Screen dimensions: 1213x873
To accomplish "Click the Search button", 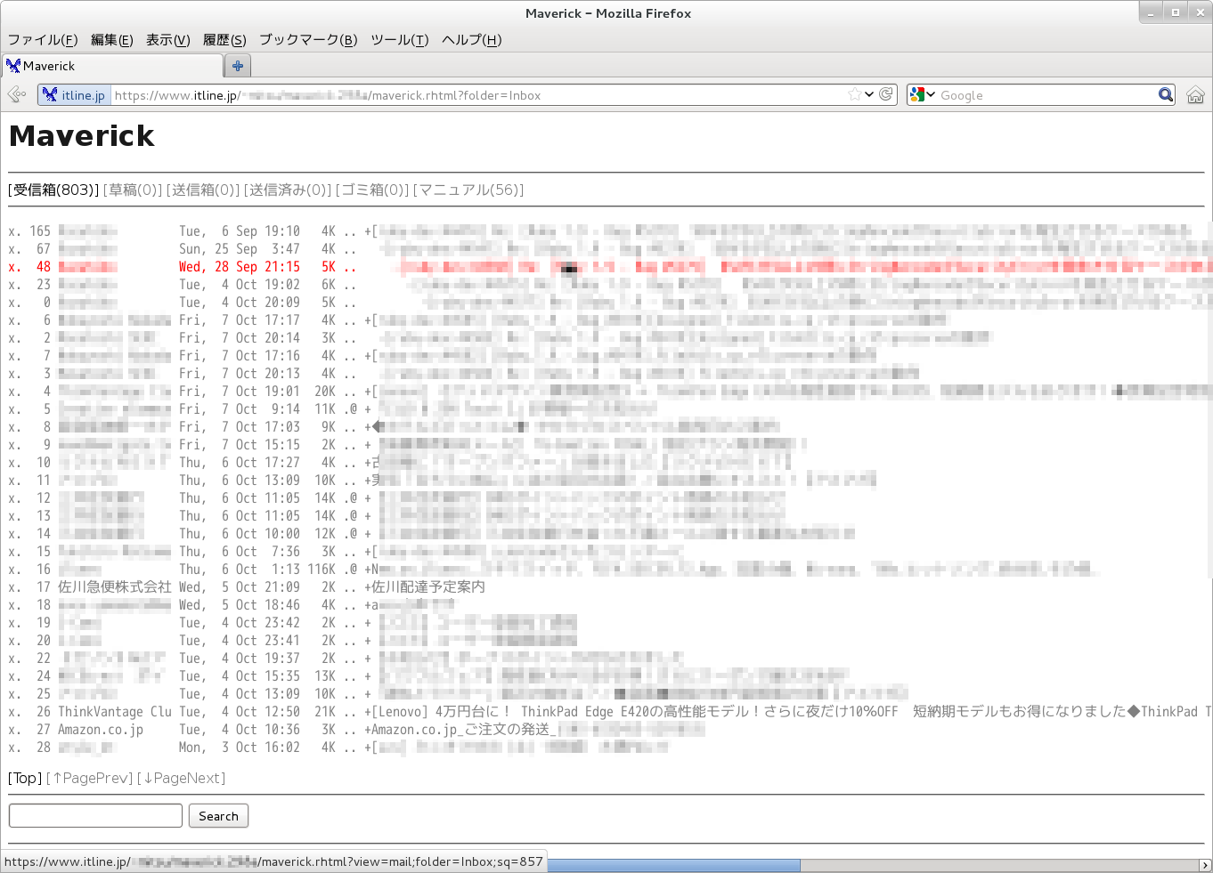I will click(x=218, y=816).
